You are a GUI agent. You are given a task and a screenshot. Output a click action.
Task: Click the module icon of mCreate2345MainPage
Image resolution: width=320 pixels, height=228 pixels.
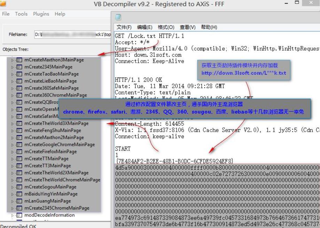(x=19, y=67)
